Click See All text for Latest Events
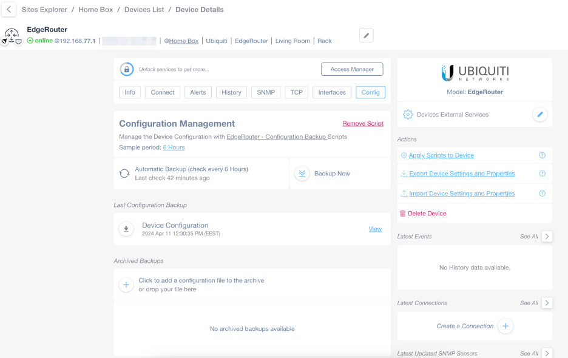The height and width of the screenshot is (358, 568). pos(529,237)
